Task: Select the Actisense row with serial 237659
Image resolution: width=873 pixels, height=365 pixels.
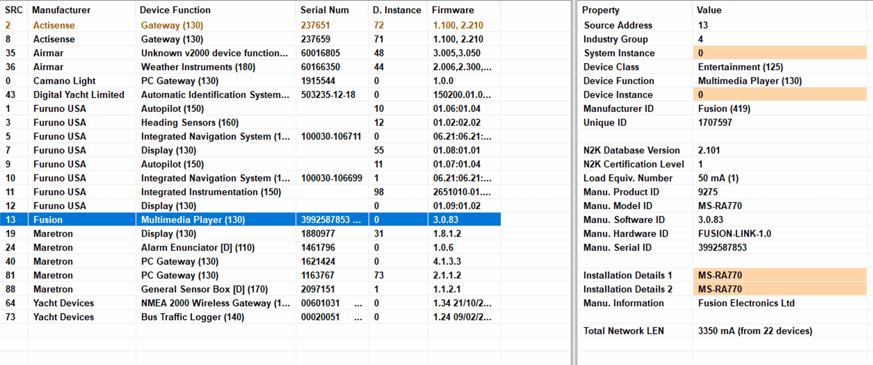Action: click(250, 39)
